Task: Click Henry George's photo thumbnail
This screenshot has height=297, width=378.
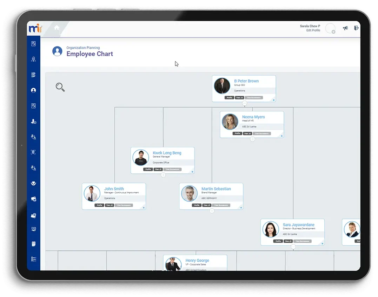Action: point(173,263)
